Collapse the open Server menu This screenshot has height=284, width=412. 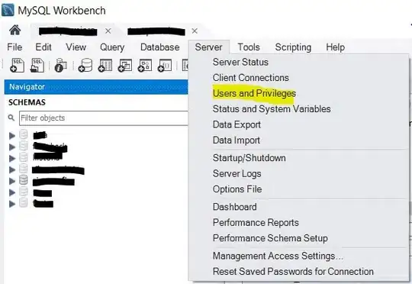click(x=208, y=47)
